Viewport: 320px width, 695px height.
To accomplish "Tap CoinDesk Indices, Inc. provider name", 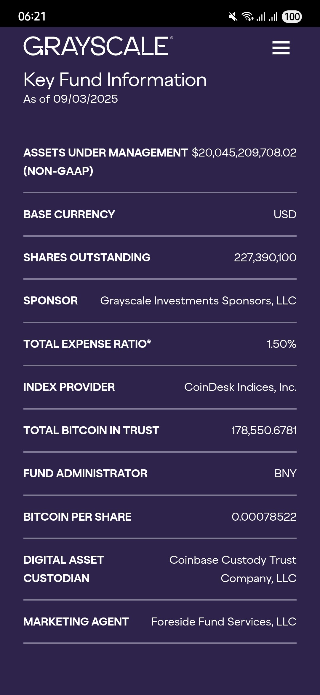I will 240,387.
